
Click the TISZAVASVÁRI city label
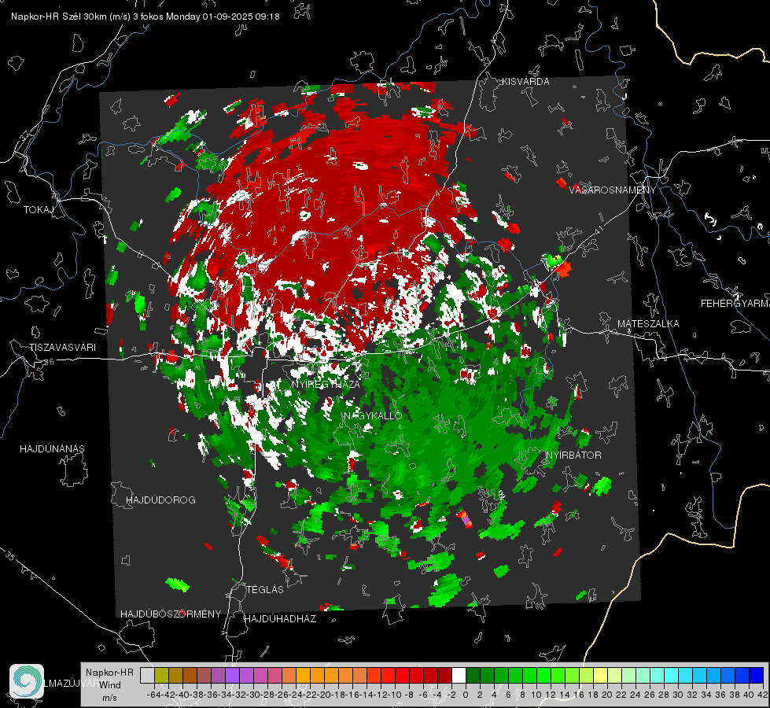pos(62,348)
